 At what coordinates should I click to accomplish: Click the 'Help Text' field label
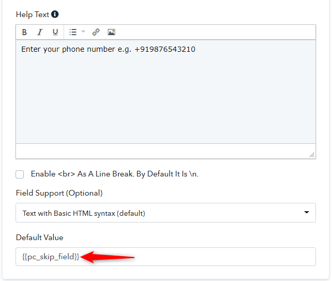33,14
